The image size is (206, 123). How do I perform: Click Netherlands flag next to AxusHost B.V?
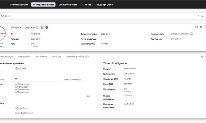[x=192, y=34]
